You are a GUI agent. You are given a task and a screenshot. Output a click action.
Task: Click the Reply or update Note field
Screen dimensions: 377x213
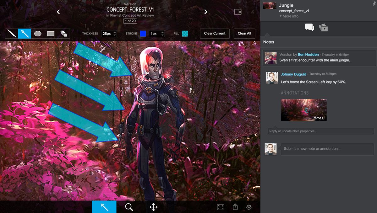point(321,131)
